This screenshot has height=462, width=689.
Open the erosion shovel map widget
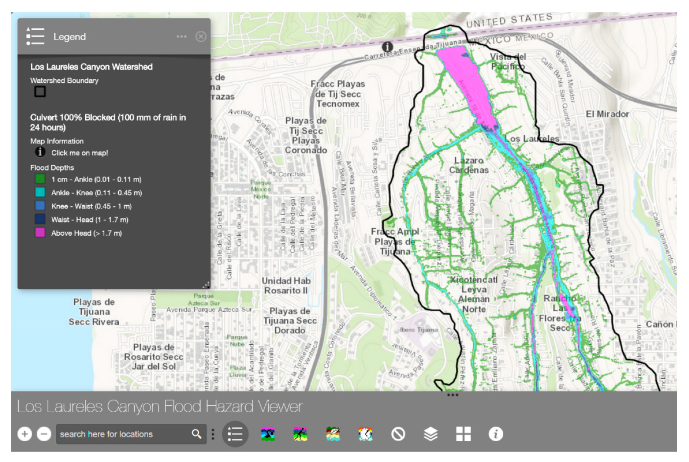(x=333, y=434)
